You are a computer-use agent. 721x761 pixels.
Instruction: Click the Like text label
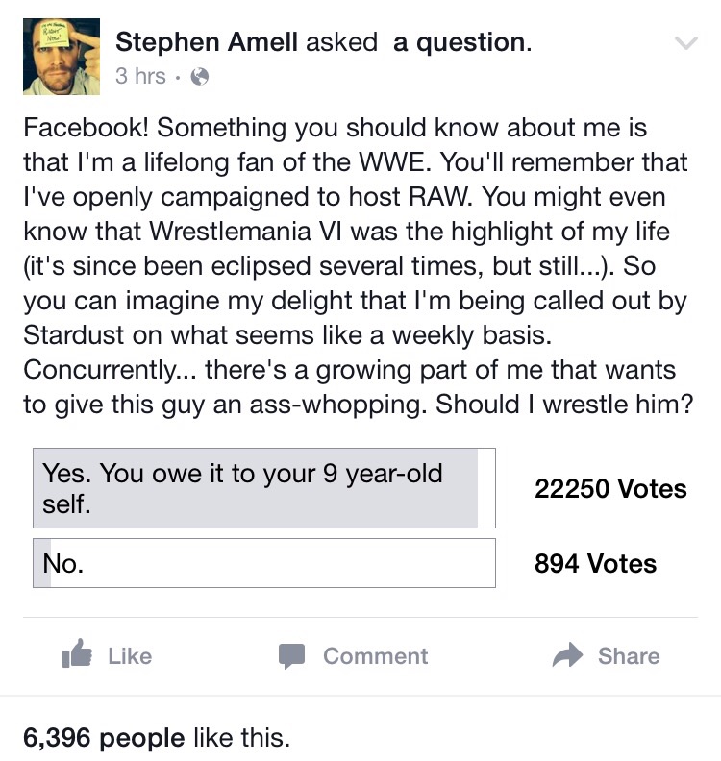(x=130, y=656)
